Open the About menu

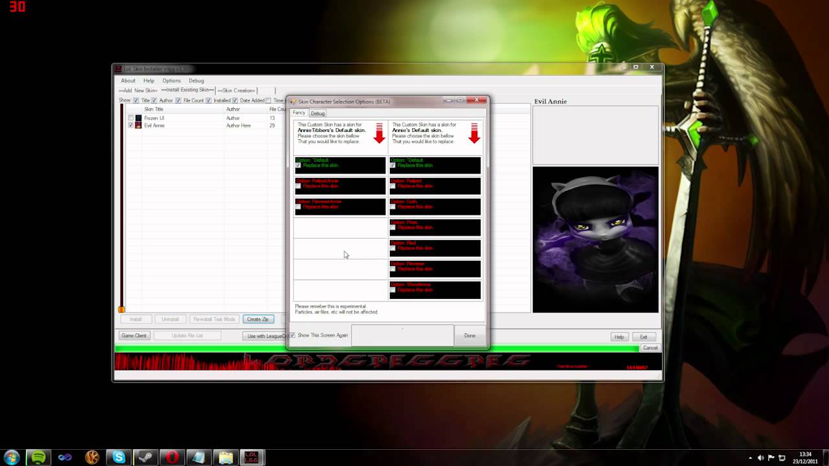[128, 81]
